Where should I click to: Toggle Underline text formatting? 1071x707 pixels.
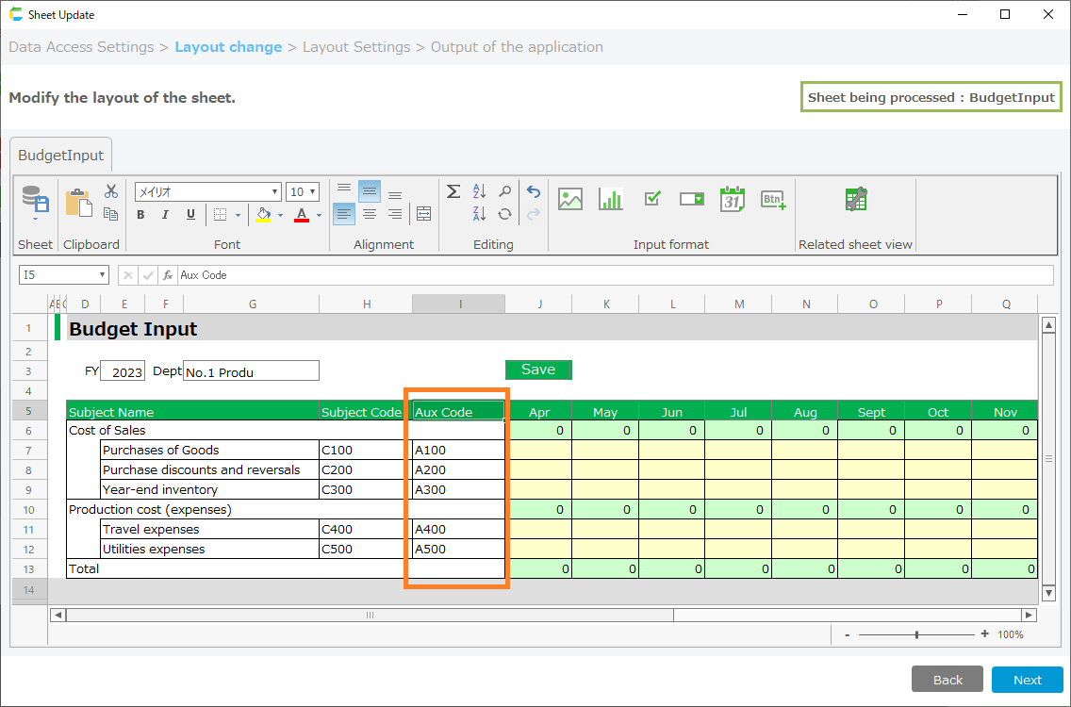190,215
